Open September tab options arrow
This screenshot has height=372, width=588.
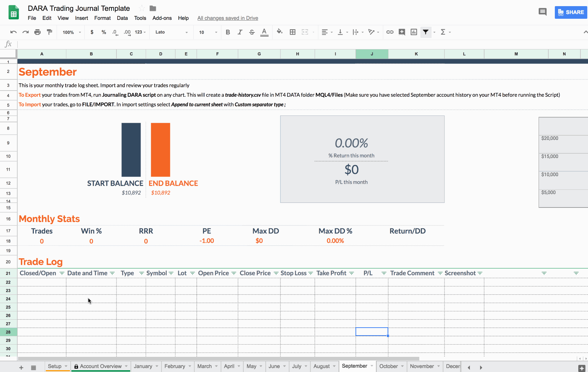pos(372,366)
